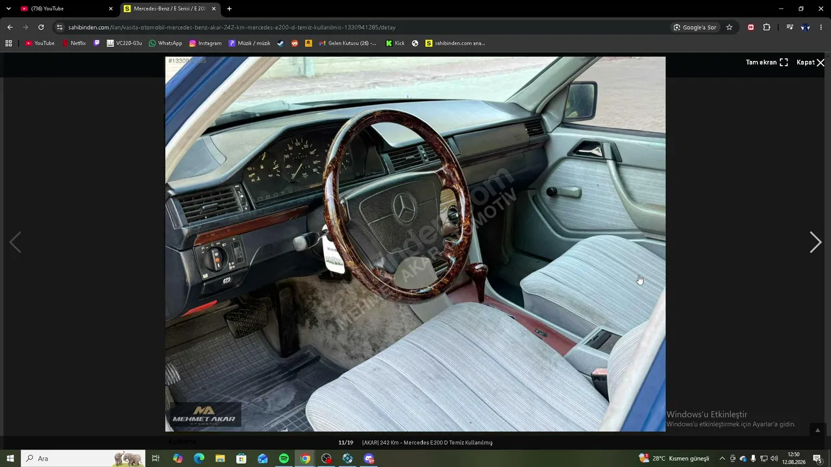The height and width of the screenshot is (467, 831).
Task: Open the Meet Now tray icon
Action: point(733,459)
